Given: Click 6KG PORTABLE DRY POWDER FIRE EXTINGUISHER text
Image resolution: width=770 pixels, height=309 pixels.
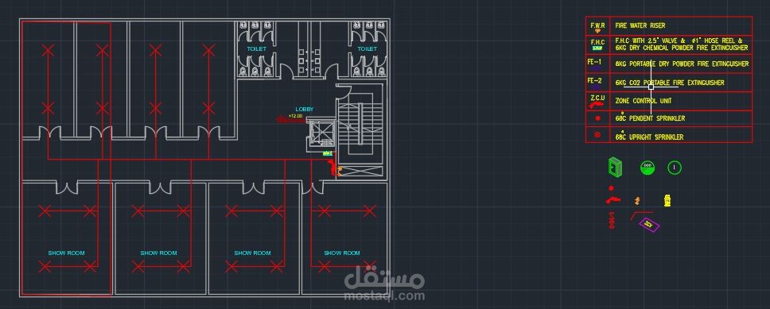Looking at the screenshot, I should (682, 64).
